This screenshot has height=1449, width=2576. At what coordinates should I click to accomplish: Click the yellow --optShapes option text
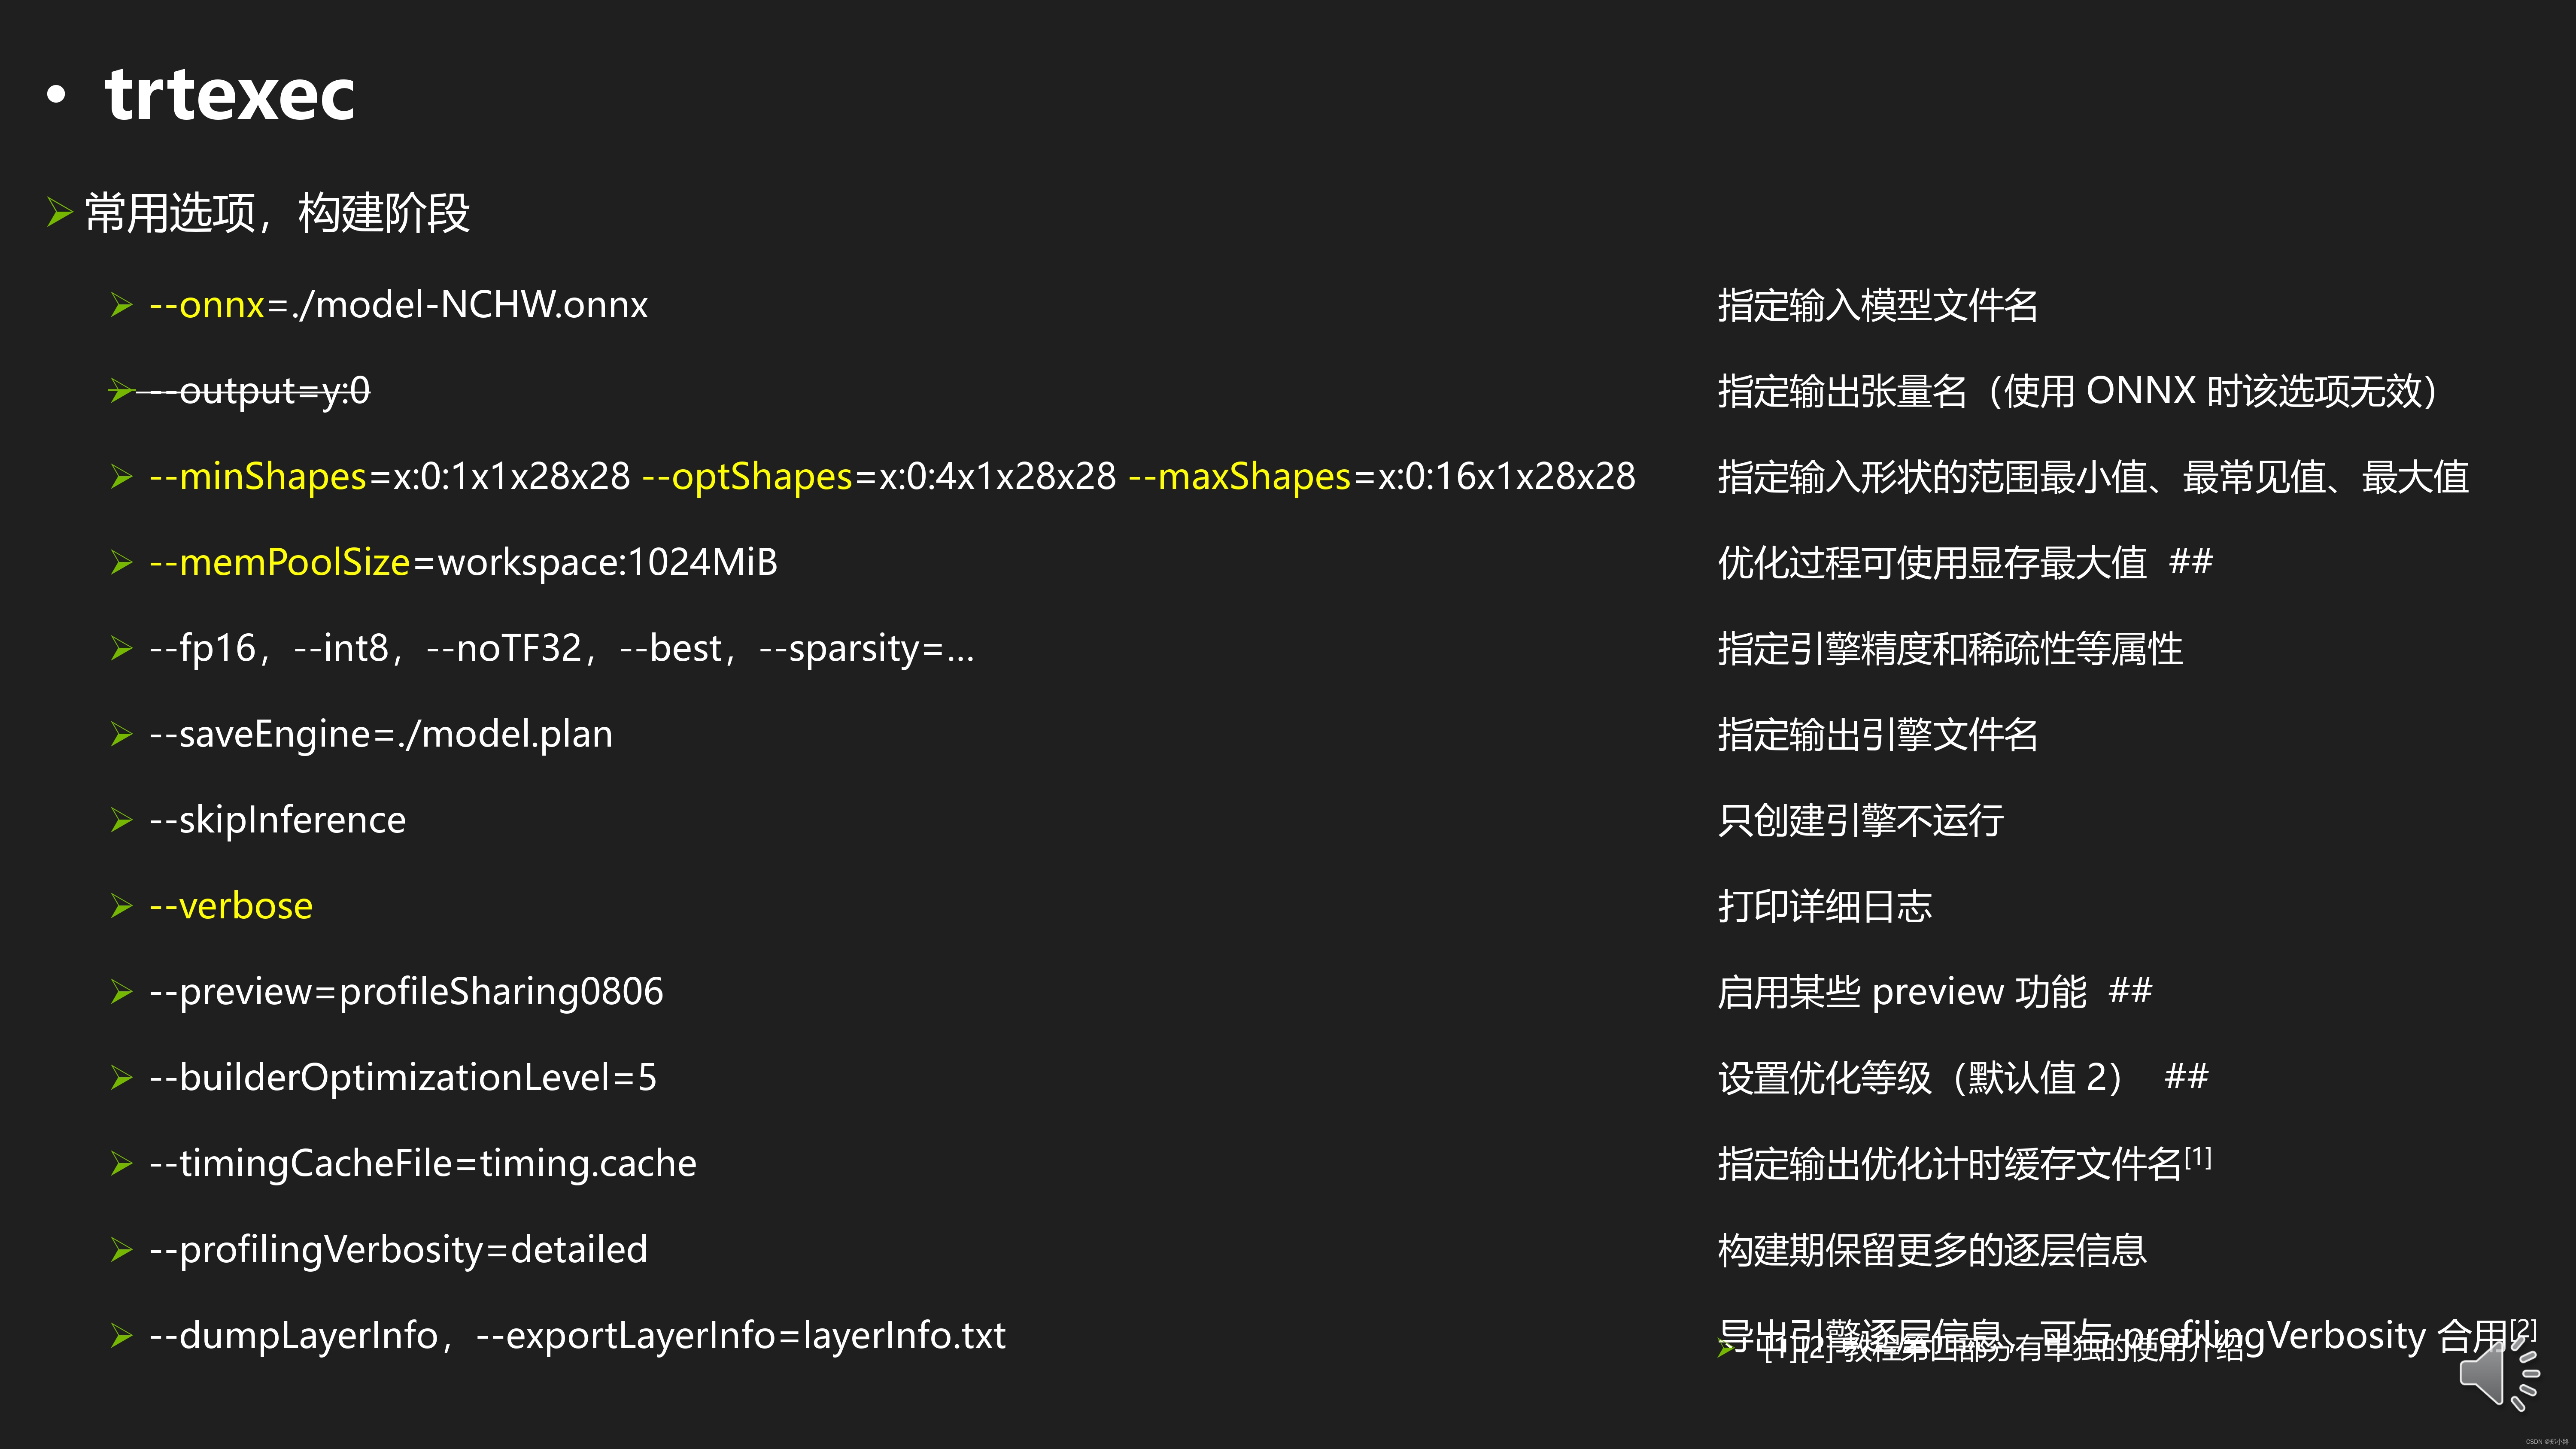coord(747,477)
